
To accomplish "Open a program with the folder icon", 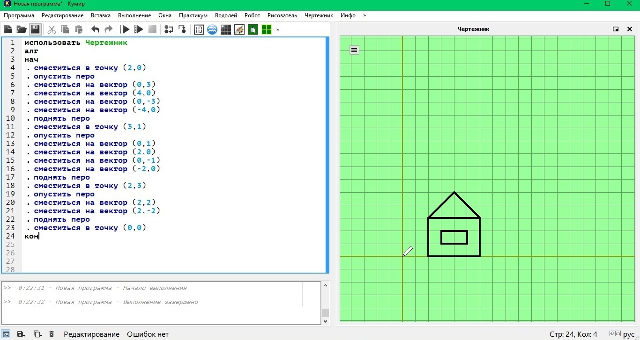I will (x=21, y=29).
